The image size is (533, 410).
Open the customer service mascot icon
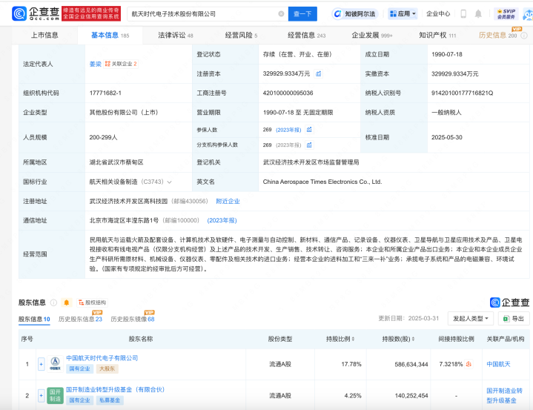click(529, 15)
